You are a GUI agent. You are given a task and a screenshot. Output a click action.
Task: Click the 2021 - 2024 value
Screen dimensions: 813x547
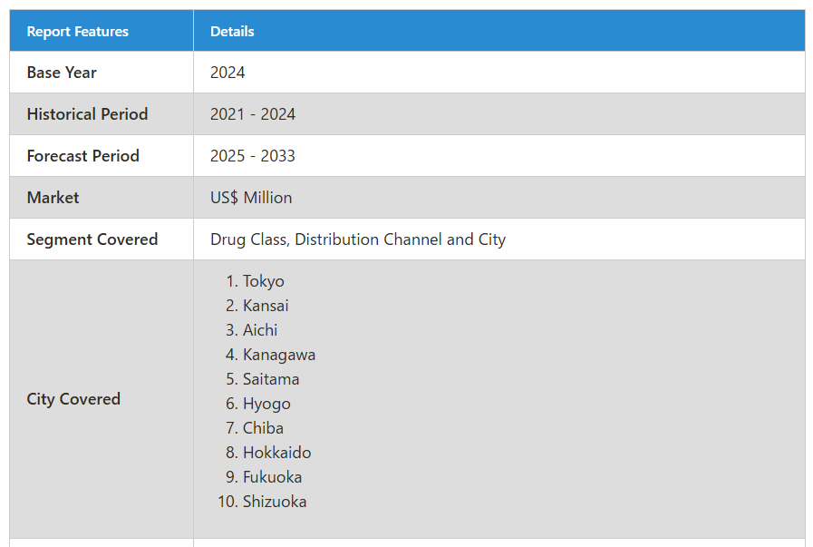coord(253,114)
